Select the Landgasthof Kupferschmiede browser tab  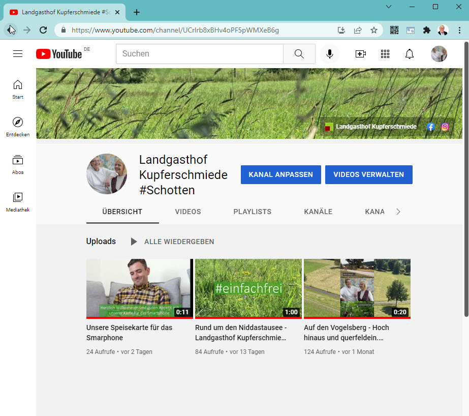click(x=65, y=12)
